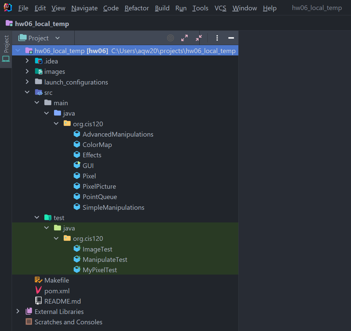351x331 pixels.
Task: Click the test folder icon
Action: pos(48,217)
